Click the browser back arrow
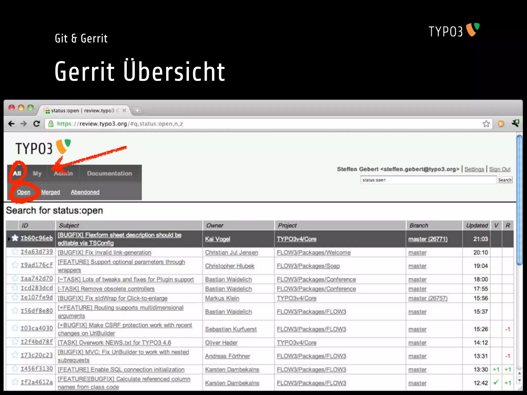Viewport: 527px width, 395px height. 11,124
